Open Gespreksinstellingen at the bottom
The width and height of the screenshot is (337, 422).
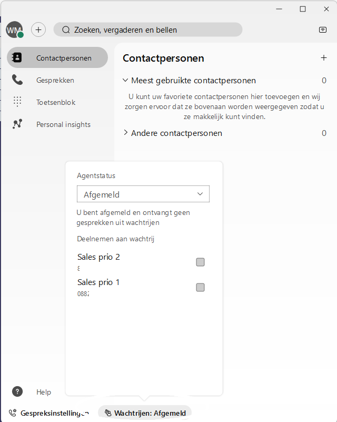(x=48, y=413)
